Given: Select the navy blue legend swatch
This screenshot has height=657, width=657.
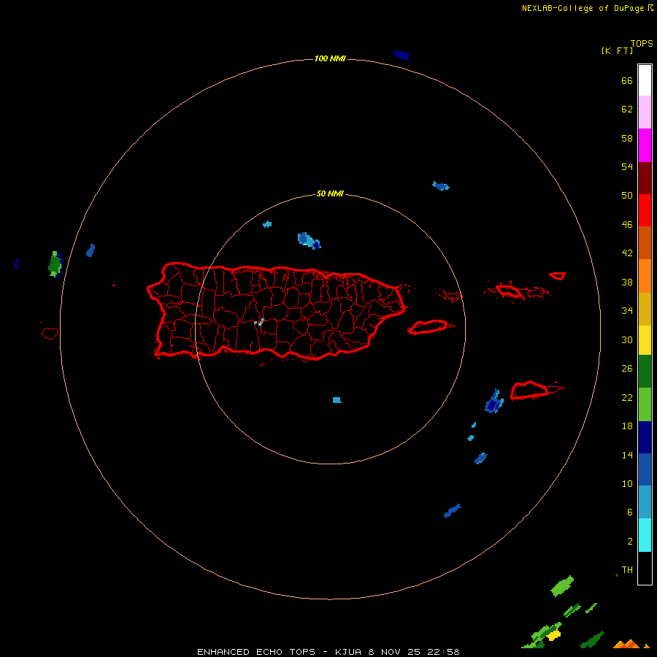Looking at the screenshot, I should point(645,437).
